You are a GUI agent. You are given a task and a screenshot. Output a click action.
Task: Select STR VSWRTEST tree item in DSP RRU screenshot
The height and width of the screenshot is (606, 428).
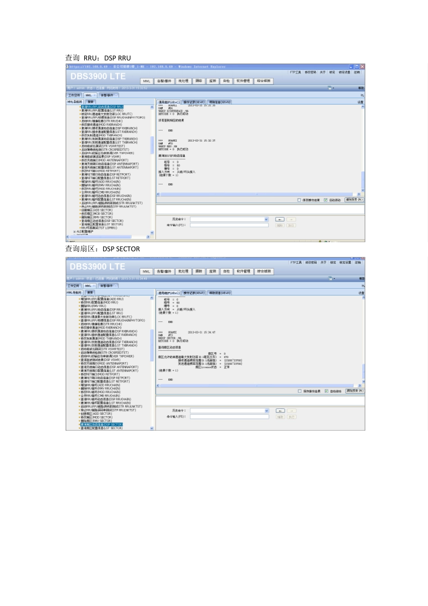103,146
